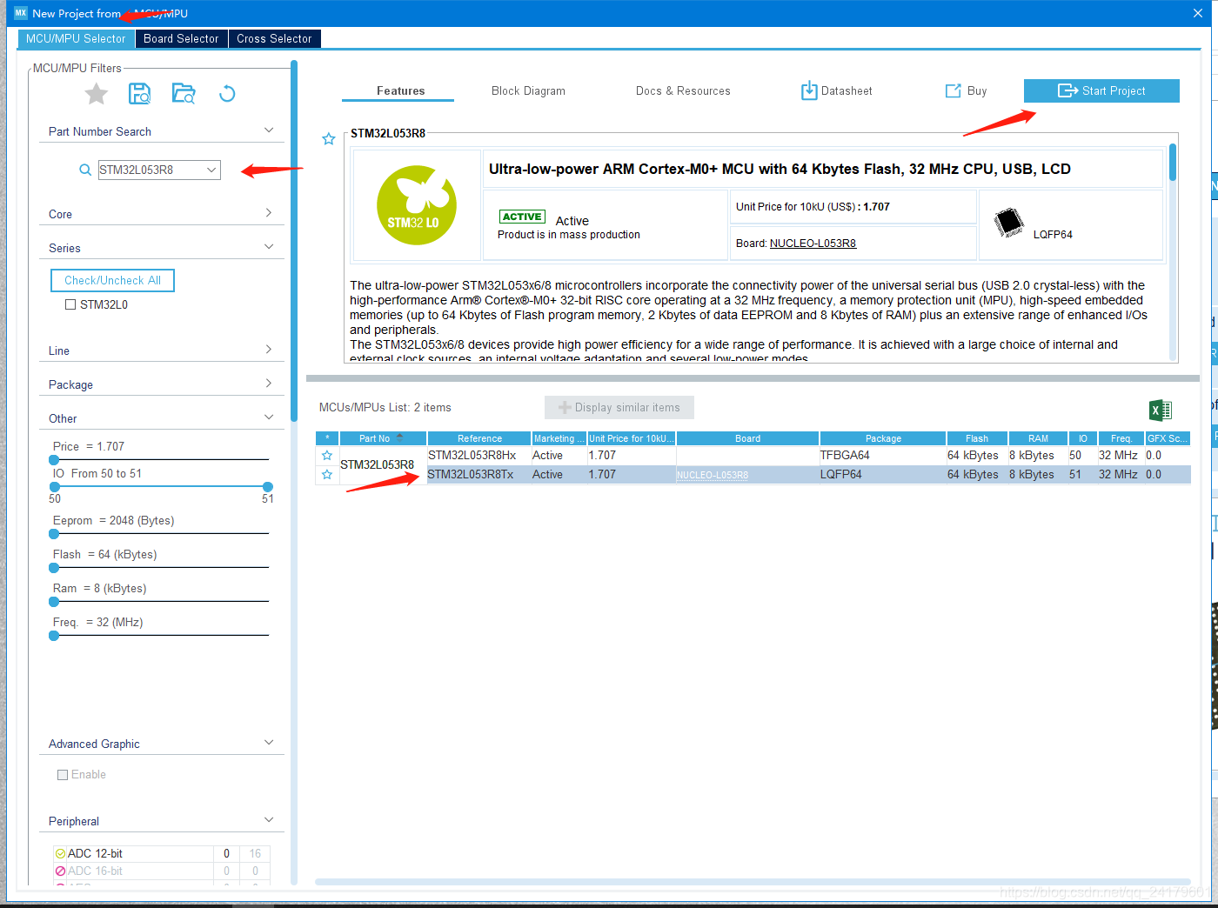Favorite the STM32L053R8Hx row star
Image resolution: width=1218 pixels, height=908 pixels.
tap(327, 456)
